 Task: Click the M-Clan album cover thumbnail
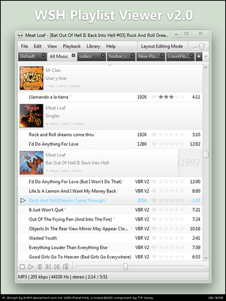(31, 78)
